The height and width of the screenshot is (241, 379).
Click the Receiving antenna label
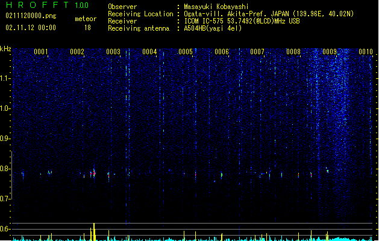pyautogui.click(x=139, y=28)
